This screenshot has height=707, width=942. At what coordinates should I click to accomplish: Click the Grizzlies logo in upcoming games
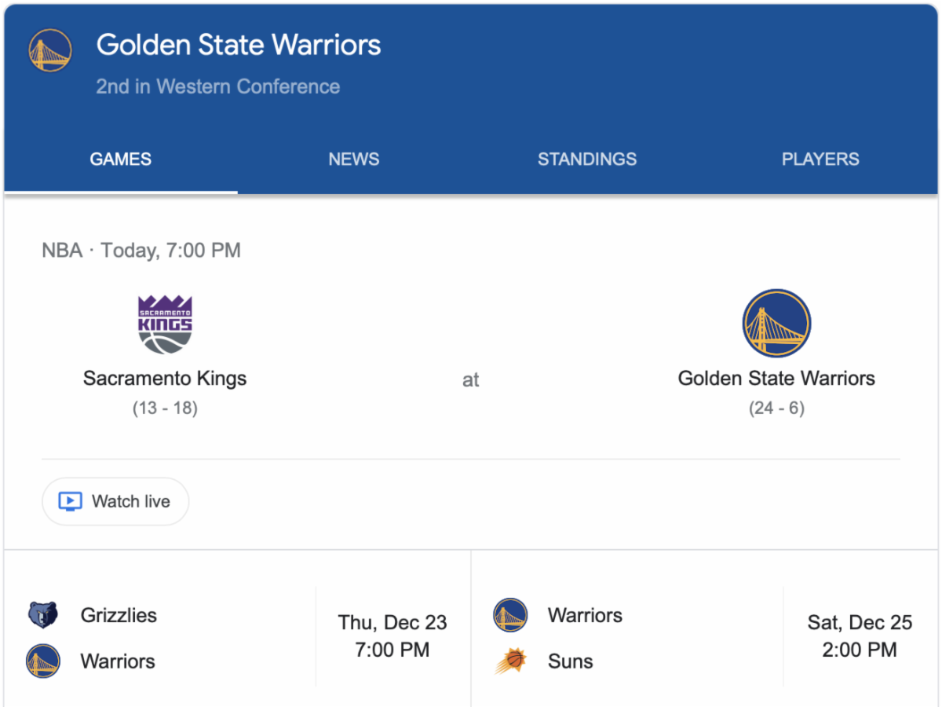pos(43,615)
